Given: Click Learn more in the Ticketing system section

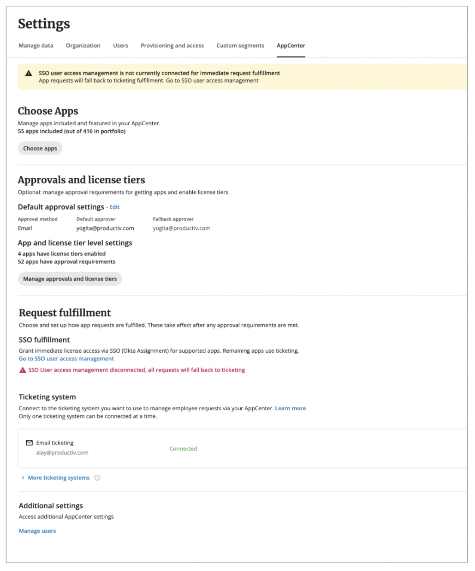Looking at the screenshot, I should point(291,408).
